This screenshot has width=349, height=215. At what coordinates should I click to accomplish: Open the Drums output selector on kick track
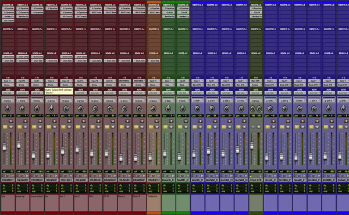[8, 85]
